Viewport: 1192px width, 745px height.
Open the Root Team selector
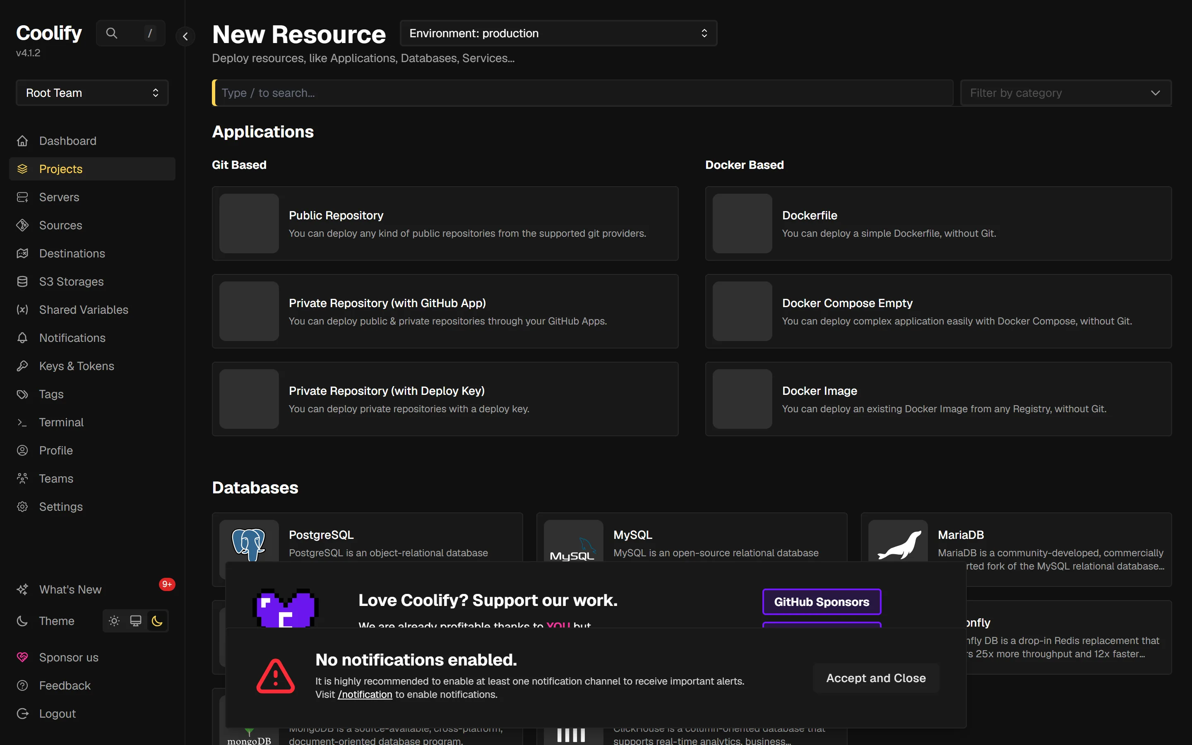coord(92,93)
